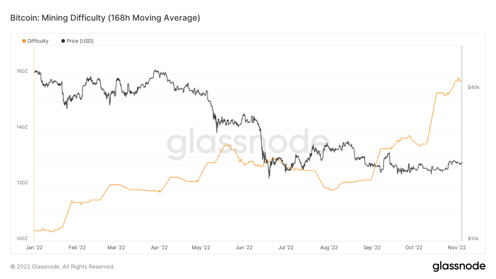The width and height of the screenshot is (496, 279).
Task: Toggle the Difficulty series legend label
Action: tap(38, 41)
